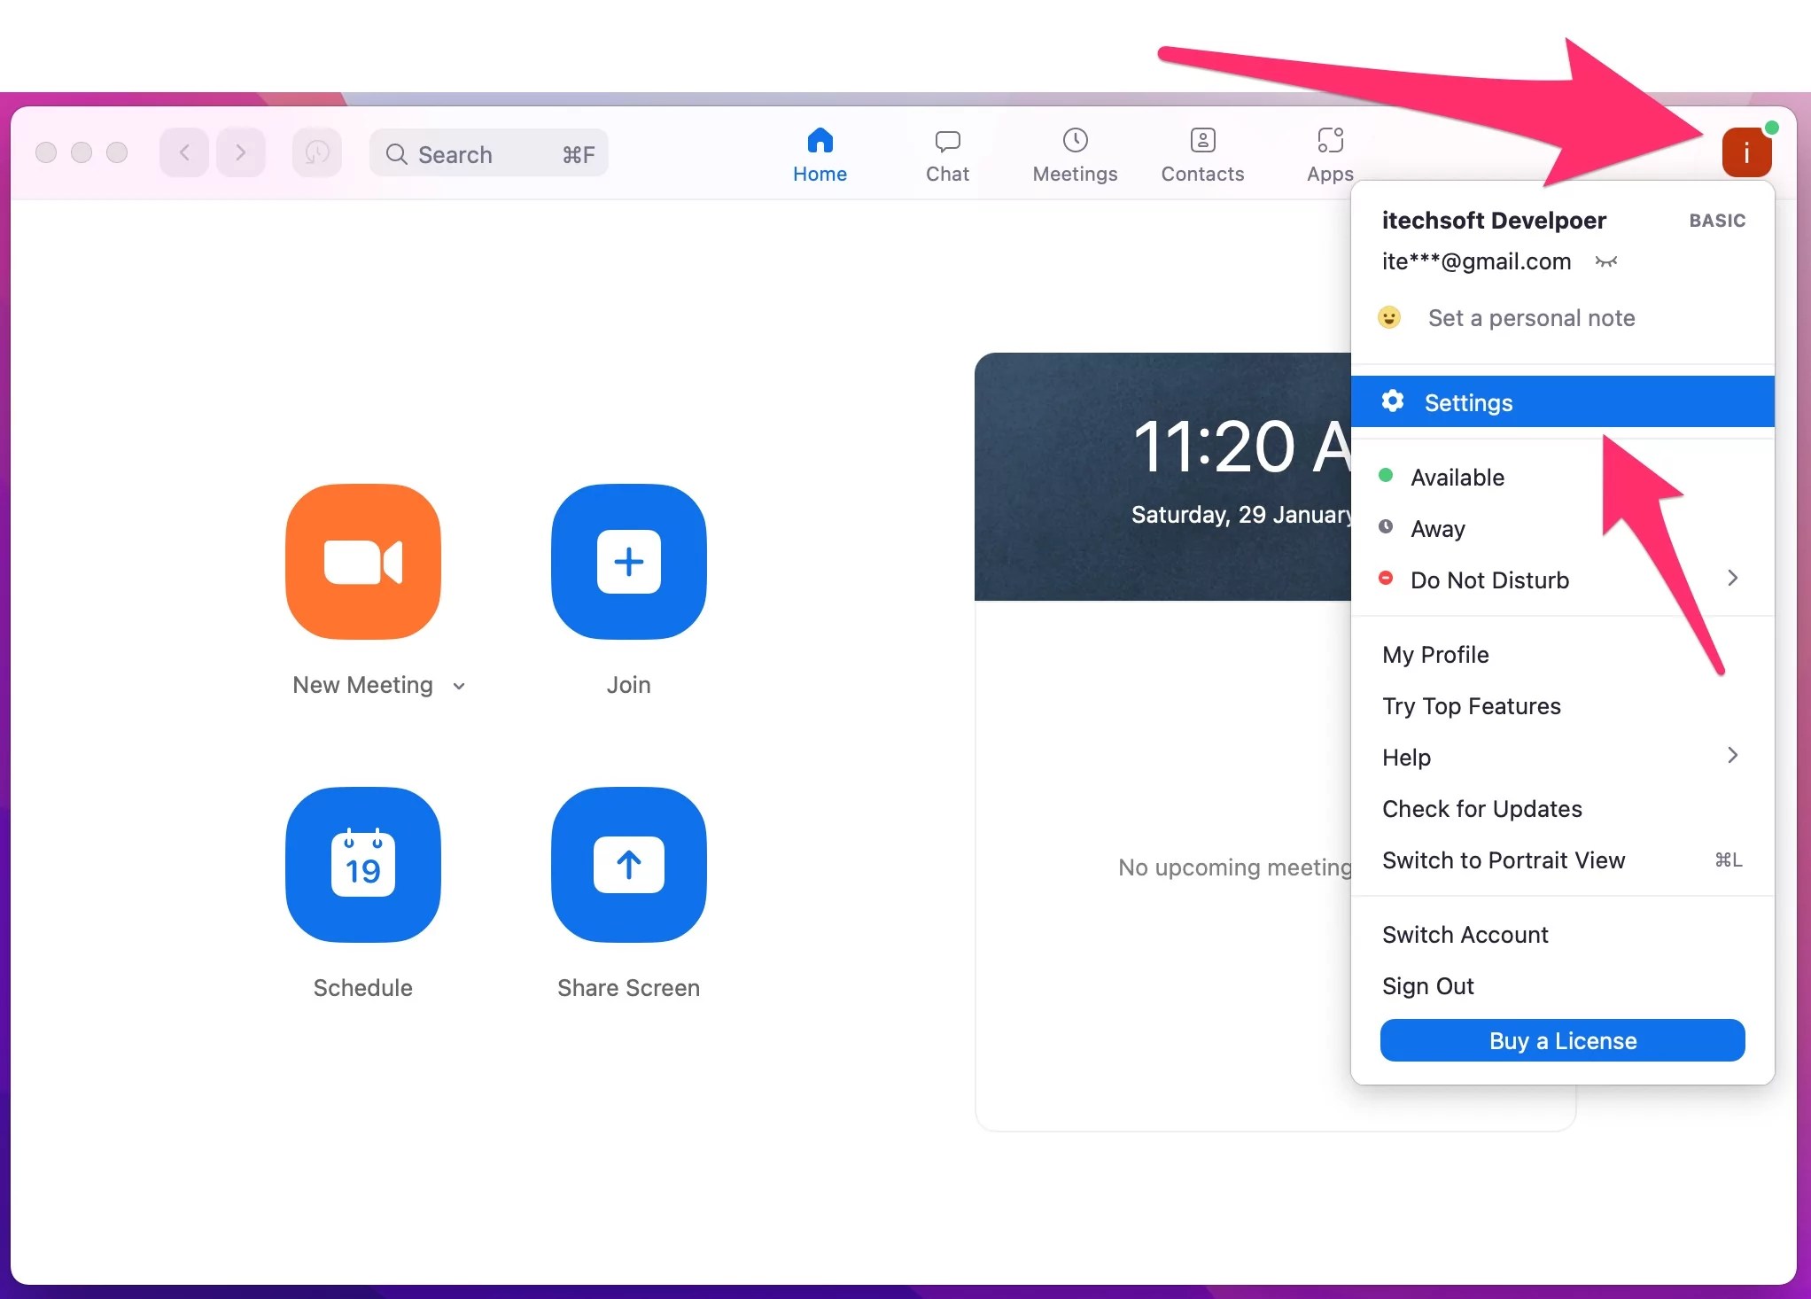
Task: Start a New Meeting
Action: click(362, 562)
